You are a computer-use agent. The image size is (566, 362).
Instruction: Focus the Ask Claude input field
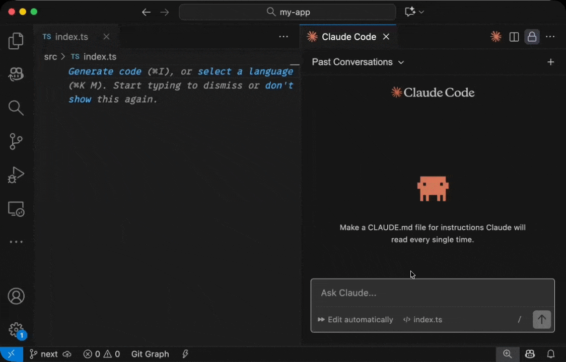click(x=432, y=293)
